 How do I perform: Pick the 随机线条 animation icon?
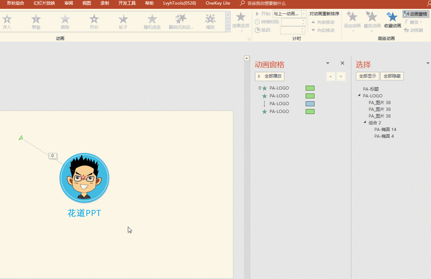(x=152, y=19)
